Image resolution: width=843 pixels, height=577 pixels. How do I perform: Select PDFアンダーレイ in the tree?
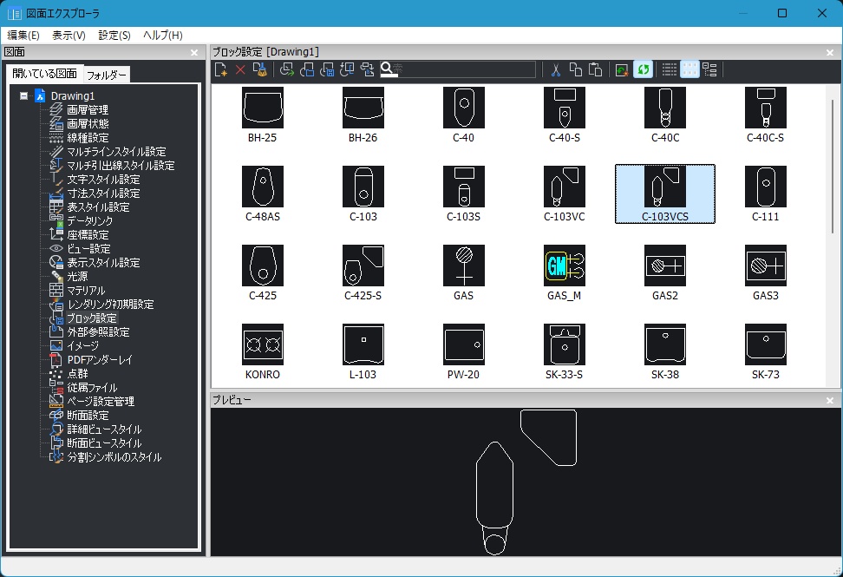click(x=100, y=360)
